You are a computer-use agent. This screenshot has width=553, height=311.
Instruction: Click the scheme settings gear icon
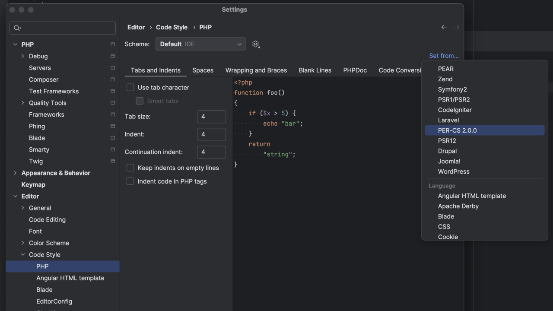click(255, 44)
